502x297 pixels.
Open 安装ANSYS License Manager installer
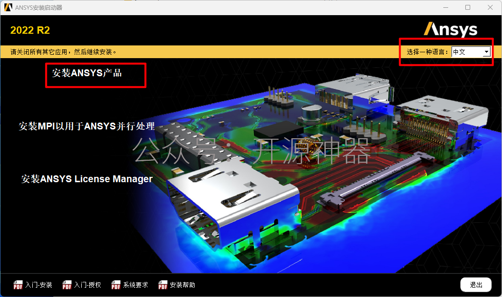87,179
